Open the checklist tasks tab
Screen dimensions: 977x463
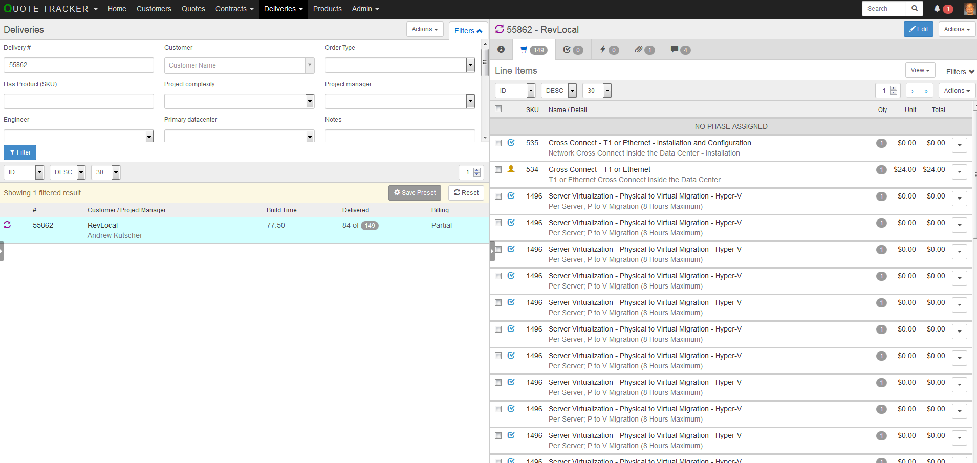[573, 50]
